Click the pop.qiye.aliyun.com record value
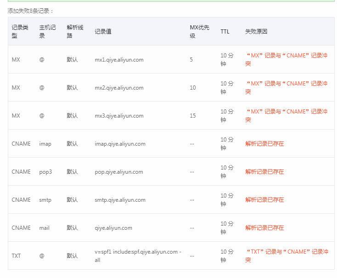Viewport: 337px width, 278px height. point(119,172)
